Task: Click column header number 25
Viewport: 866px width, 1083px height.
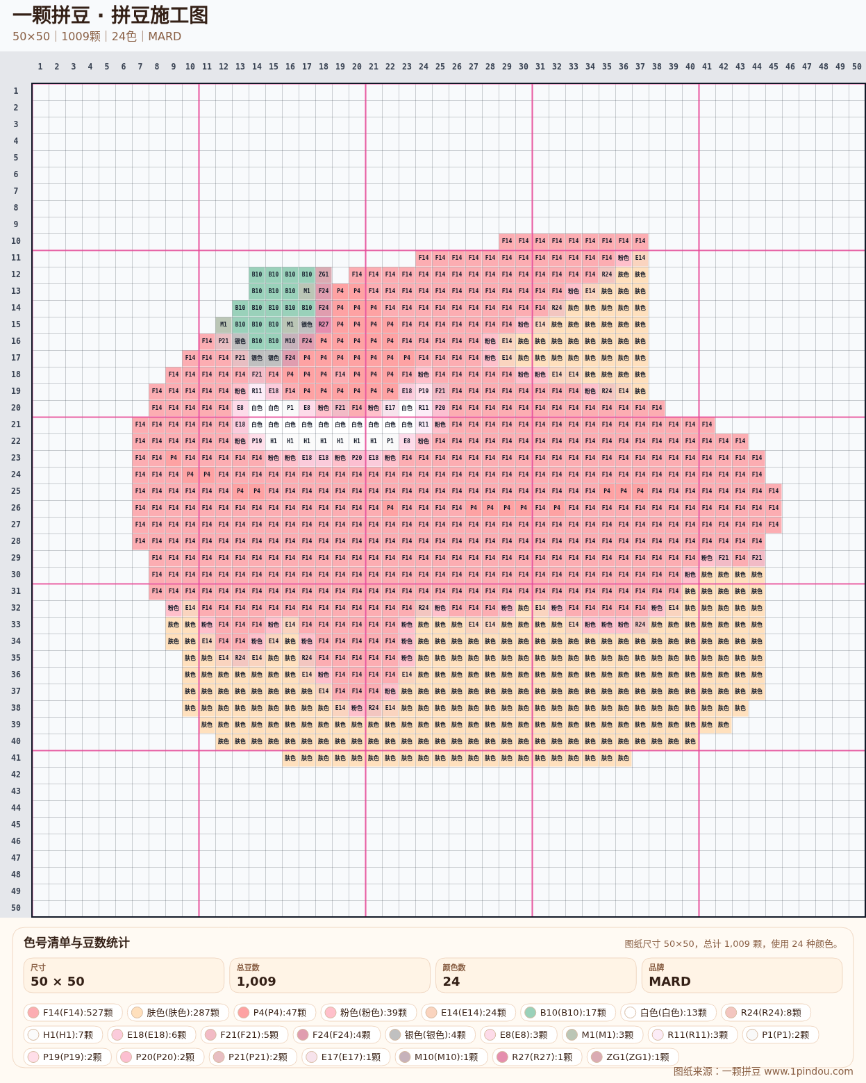Action: click(x=440, y=67)
